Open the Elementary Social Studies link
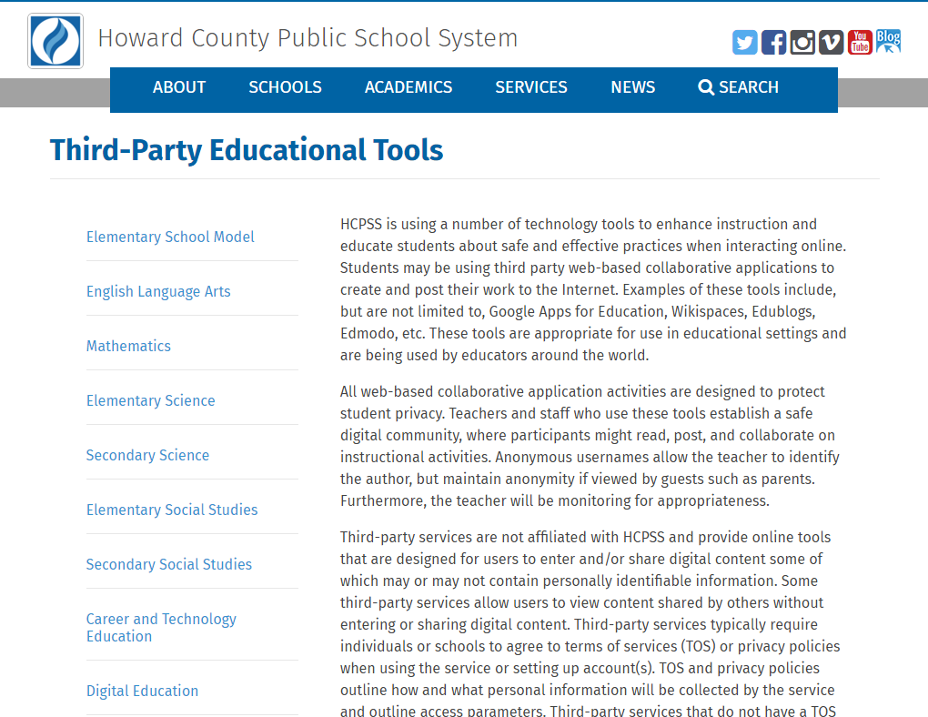The width and height of the screenshot is (928, 717). (172, 510)
